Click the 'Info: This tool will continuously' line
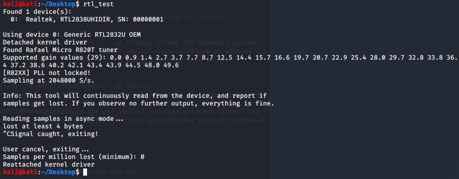 (135, 95)
